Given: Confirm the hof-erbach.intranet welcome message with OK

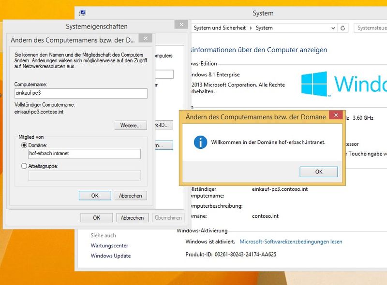Looking at the screenshot, I should pyautogui.click(x=319, y=171).
